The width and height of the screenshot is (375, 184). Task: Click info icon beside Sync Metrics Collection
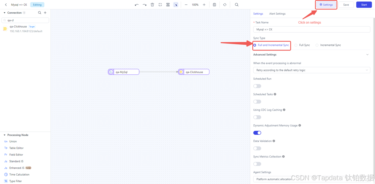point(283,157)
